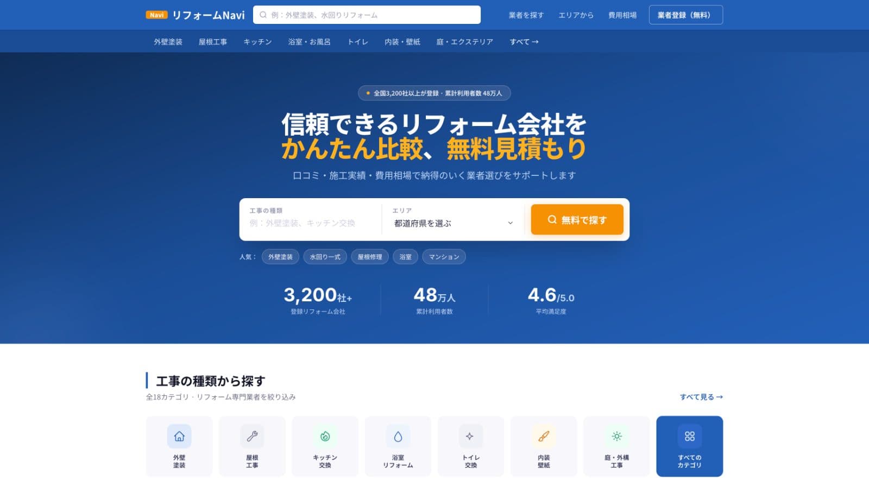Image resolution: width=869 pixels, height=500 pixels.
Task: Click the 3,200社+ statistic
Action: click(318, 300)
